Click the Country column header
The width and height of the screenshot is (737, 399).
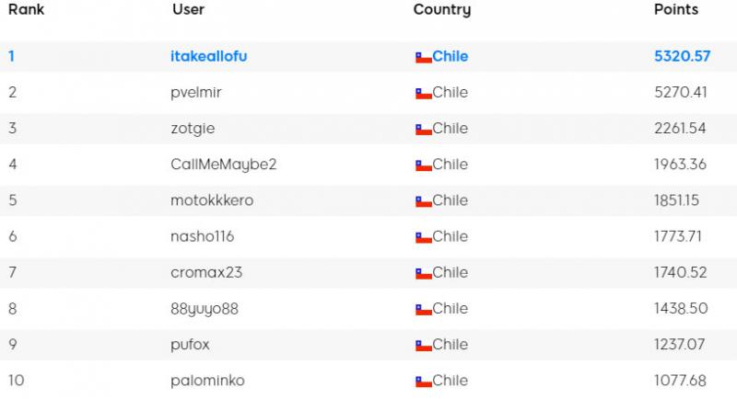tap(442, 10)
